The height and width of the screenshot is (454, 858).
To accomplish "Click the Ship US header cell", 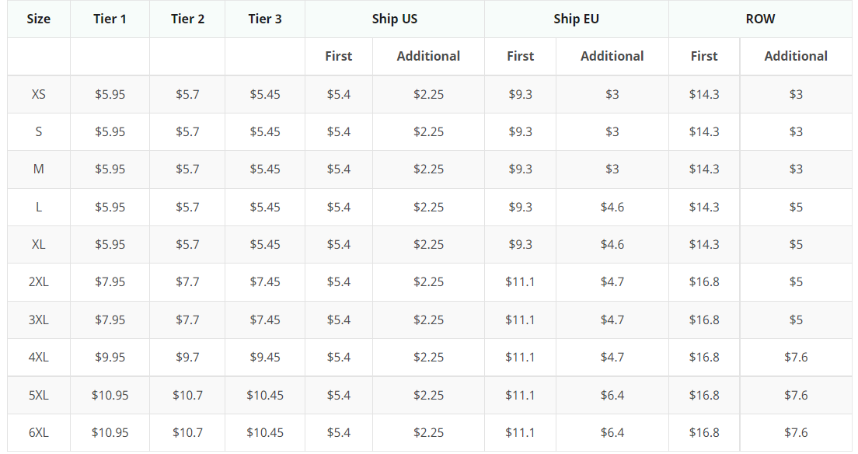I will (394, 19).
